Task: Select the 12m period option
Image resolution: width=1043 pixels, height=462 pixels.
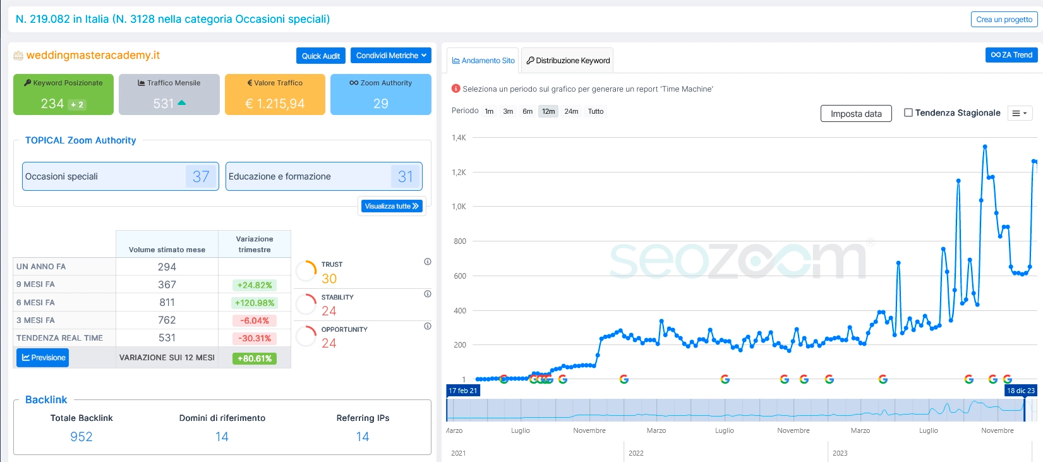Action: [548, 111]
